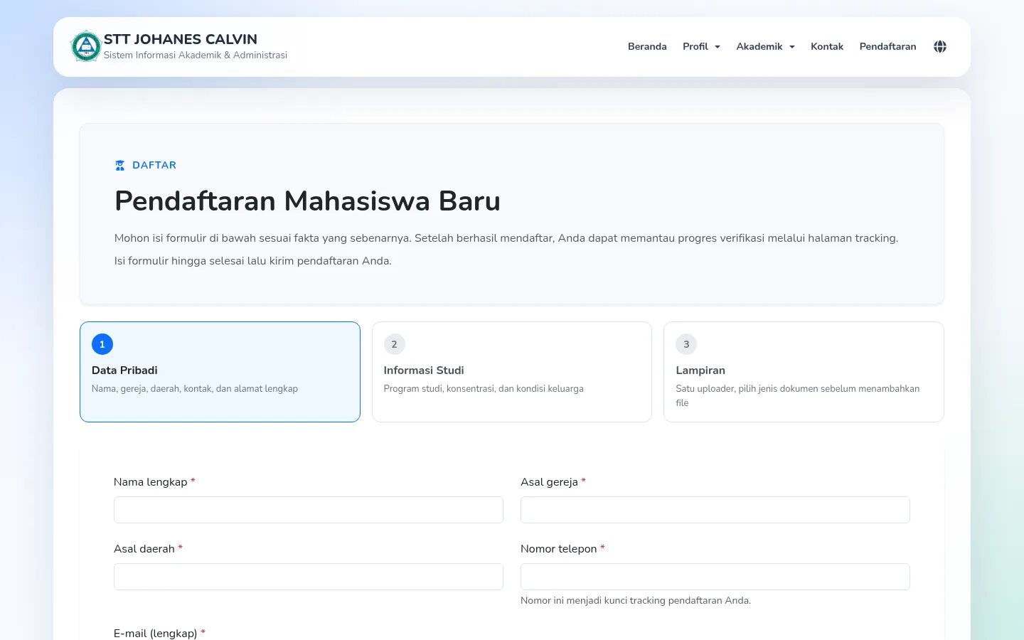Viewport: 1024px width, 640px height.
Task: Click the STT JOHANES CALVIN site title
Action: (181, 39)
